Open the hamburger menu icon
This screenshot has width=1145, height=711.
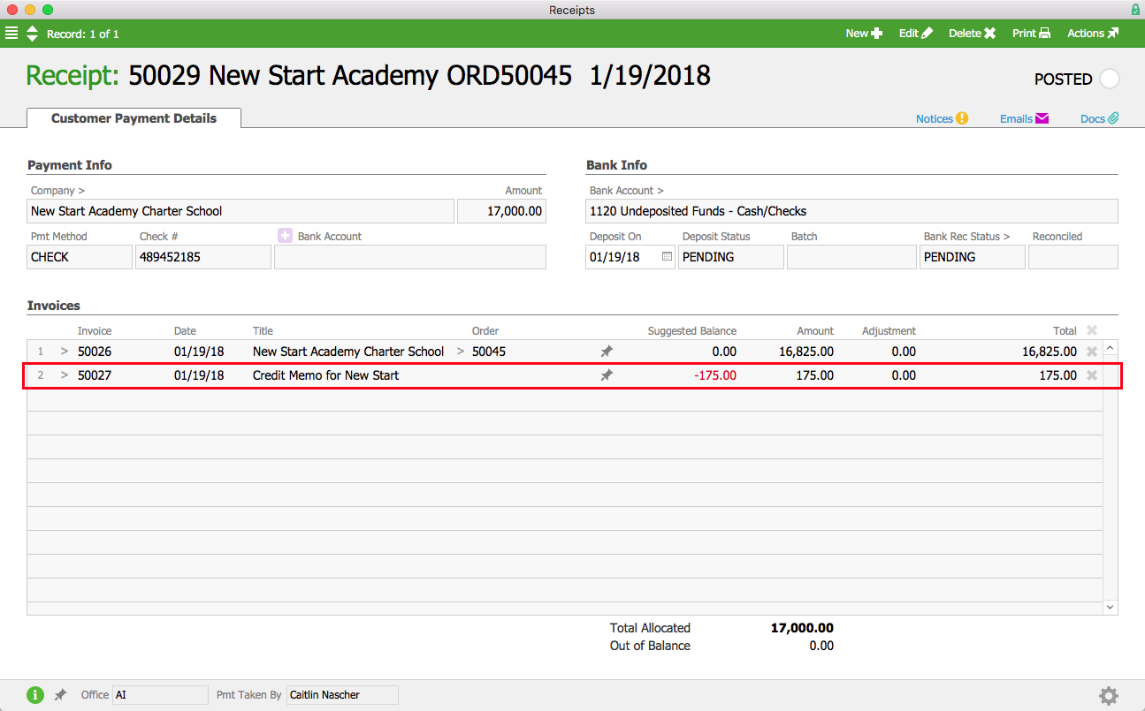[x=11, y=34]
